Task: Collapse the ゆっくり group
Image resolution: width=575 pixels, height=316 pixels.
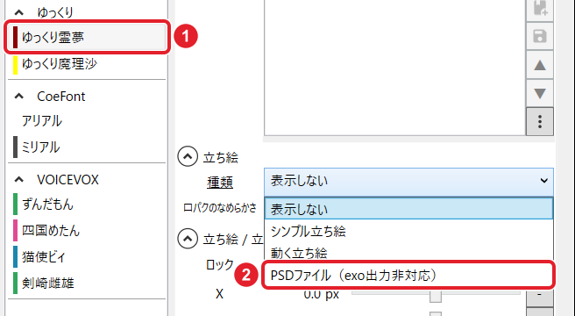Action: tap(19, 12)
